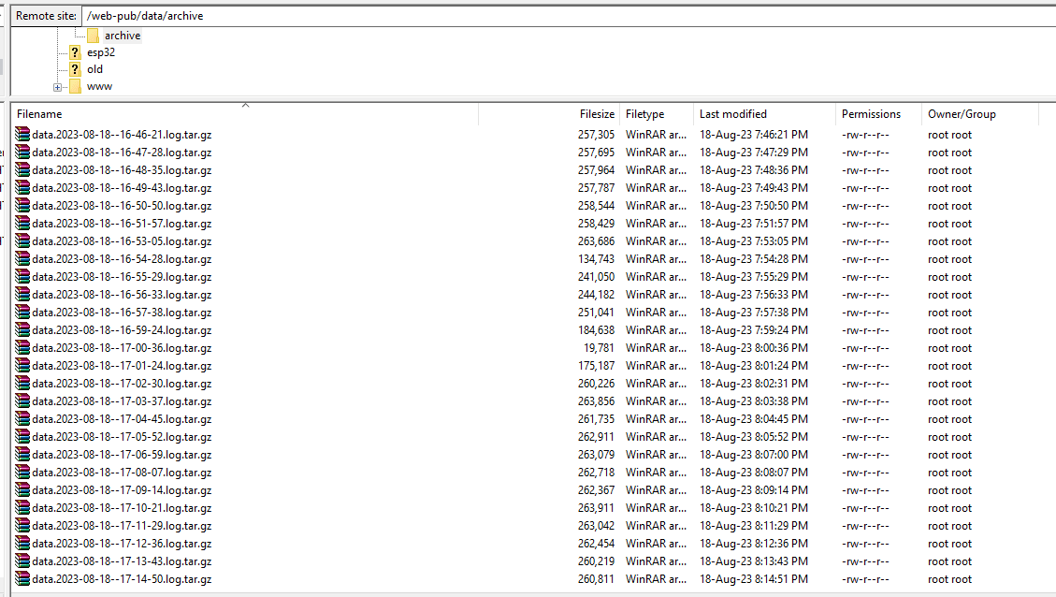Viewport: 1056px width, 597px height.
Task: Click the sort arrow above the Filename column
Action: click(246, 105)
